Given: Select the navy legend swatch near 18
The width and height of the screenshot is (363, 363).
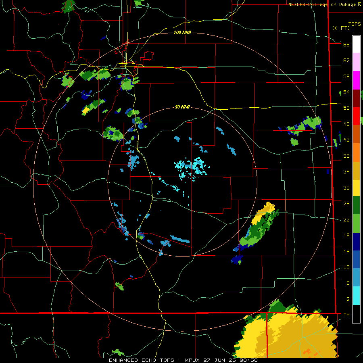Looking at the screenshot, I should [x=356, y=242].
